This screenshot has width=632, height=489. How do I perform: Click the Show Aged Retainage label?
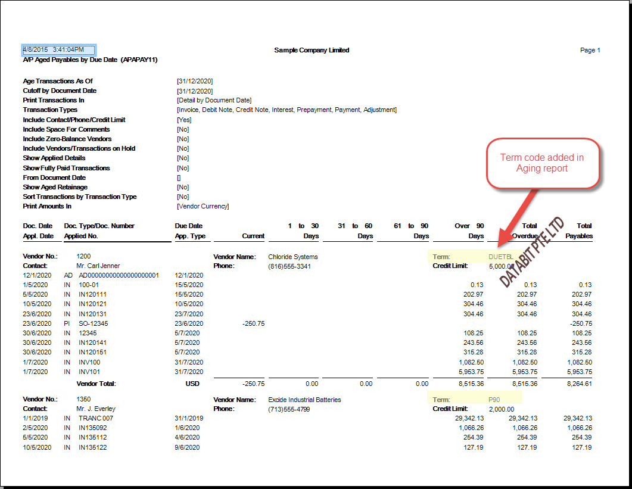tap(55, 187)
